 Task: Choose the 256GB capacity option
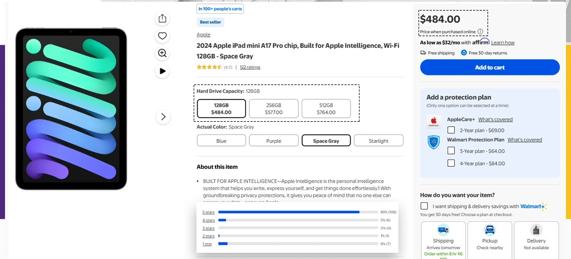pos(274,108)
